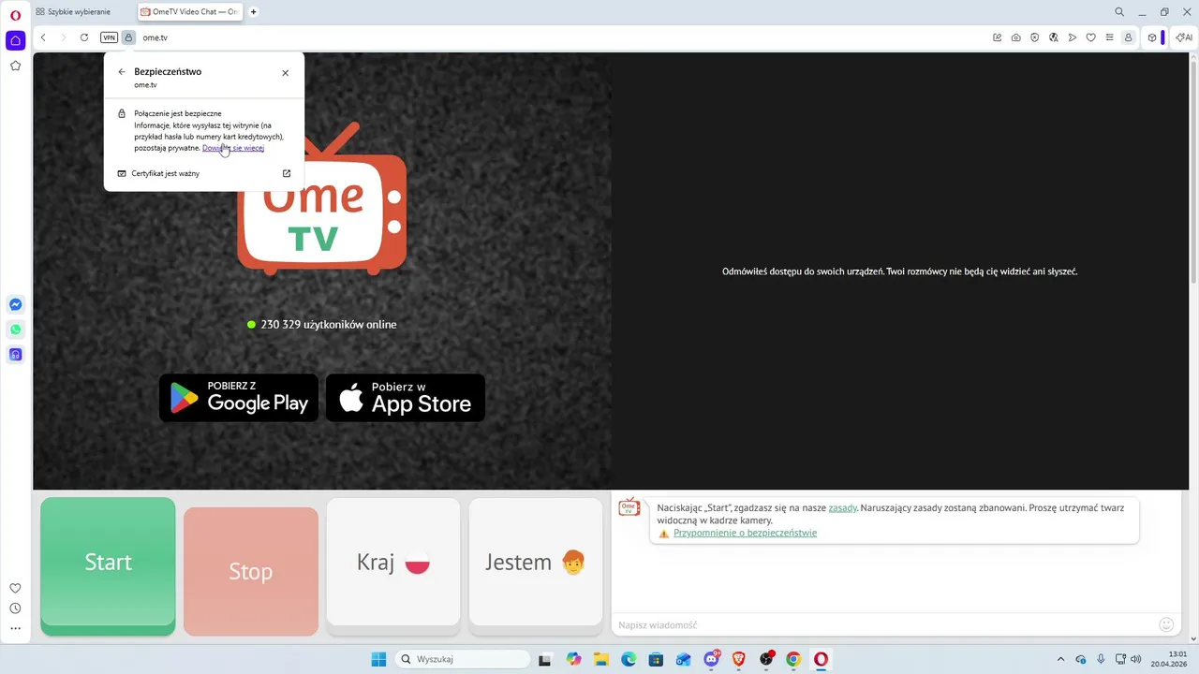
Task: Open sidebar three-dots more options
Action: tap(15, 629)
